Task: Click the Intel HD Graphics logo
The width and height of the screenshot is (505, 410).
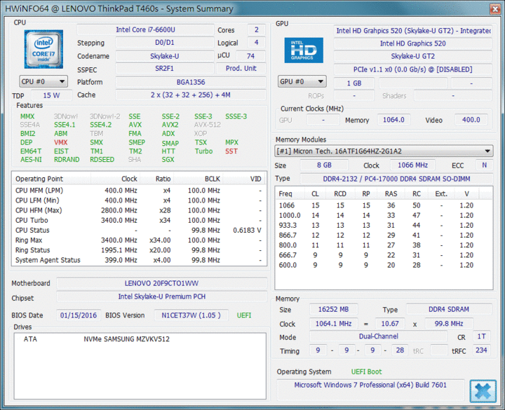Action: pos(303,50)
